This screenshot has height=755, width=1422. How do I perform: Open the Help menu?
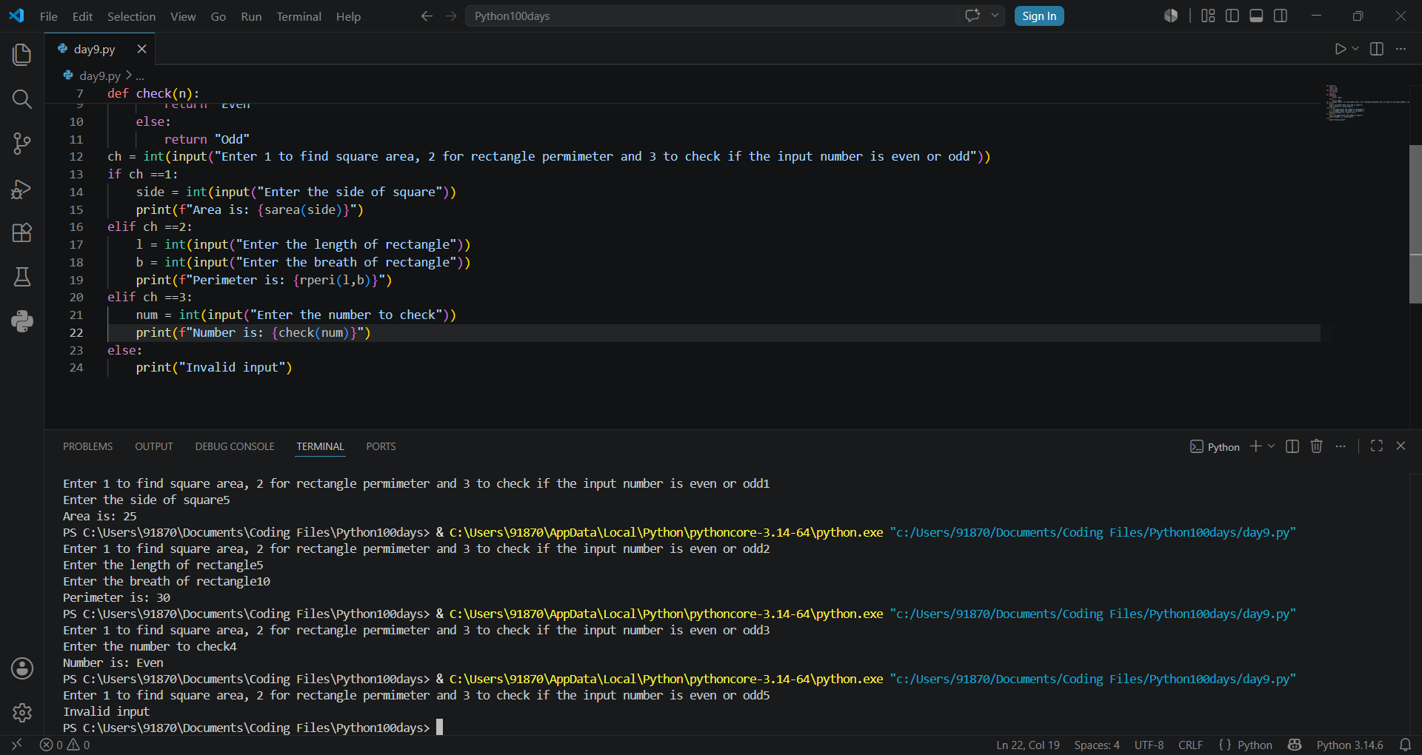coord(348,16)
